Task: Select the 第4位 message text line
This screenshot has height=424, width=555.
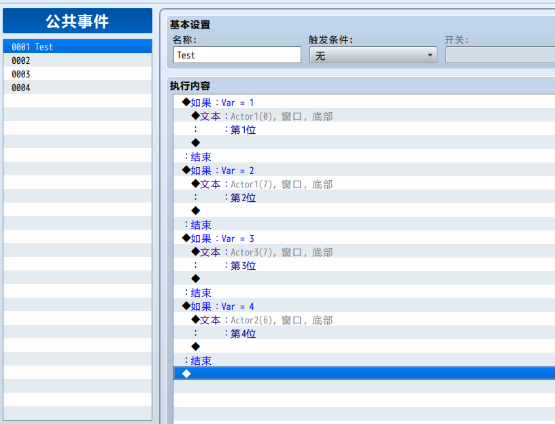Action: 365,333
